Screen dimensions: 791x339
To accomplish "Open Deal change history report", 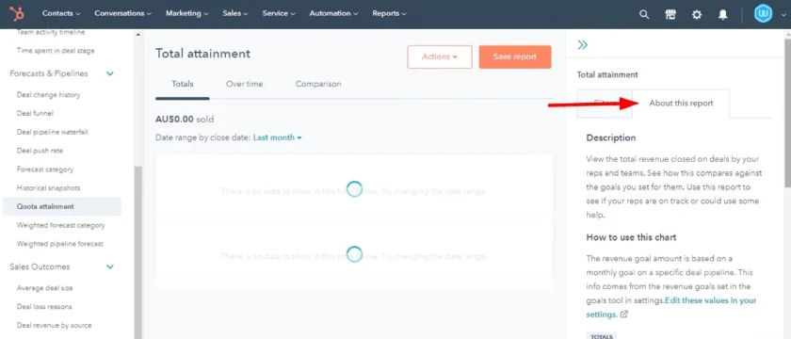I will click(48, 95).
